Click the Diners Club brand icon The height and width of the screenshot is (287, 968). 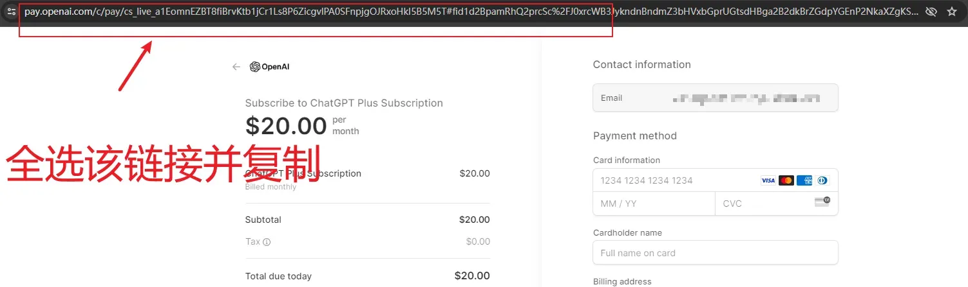coord(822,180)
